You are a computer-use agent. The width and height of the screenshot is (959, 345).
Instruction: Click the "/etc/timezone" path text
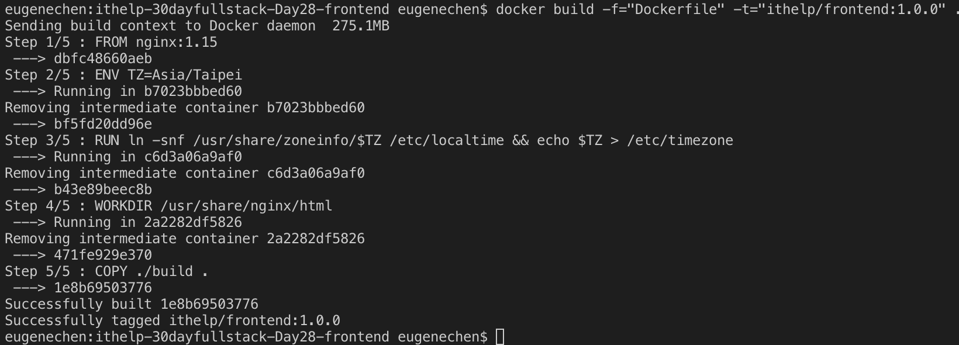coord(679,140)
